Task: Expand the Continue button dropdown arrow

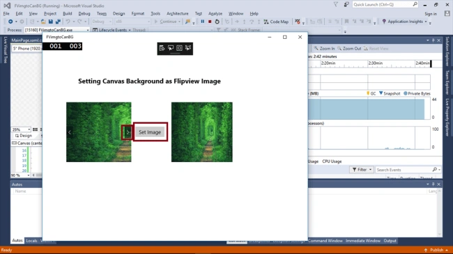Action: click(179, 22)
